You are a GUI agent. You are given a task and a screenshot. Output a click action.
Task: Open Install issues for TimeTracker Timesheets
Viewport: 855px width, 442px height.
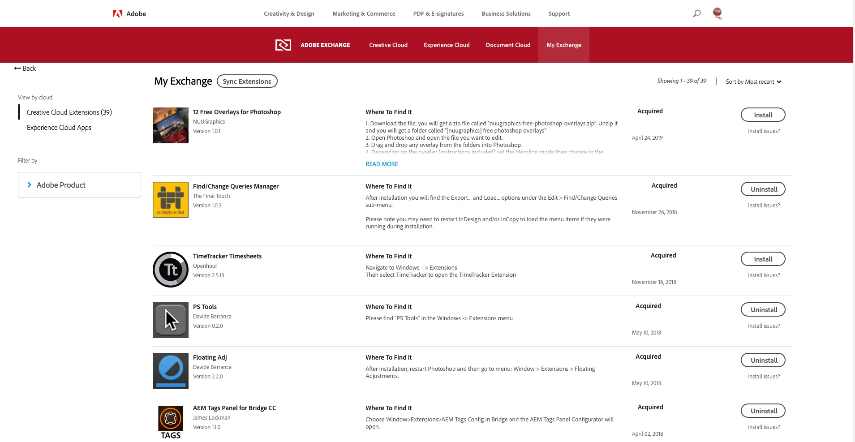764,275
